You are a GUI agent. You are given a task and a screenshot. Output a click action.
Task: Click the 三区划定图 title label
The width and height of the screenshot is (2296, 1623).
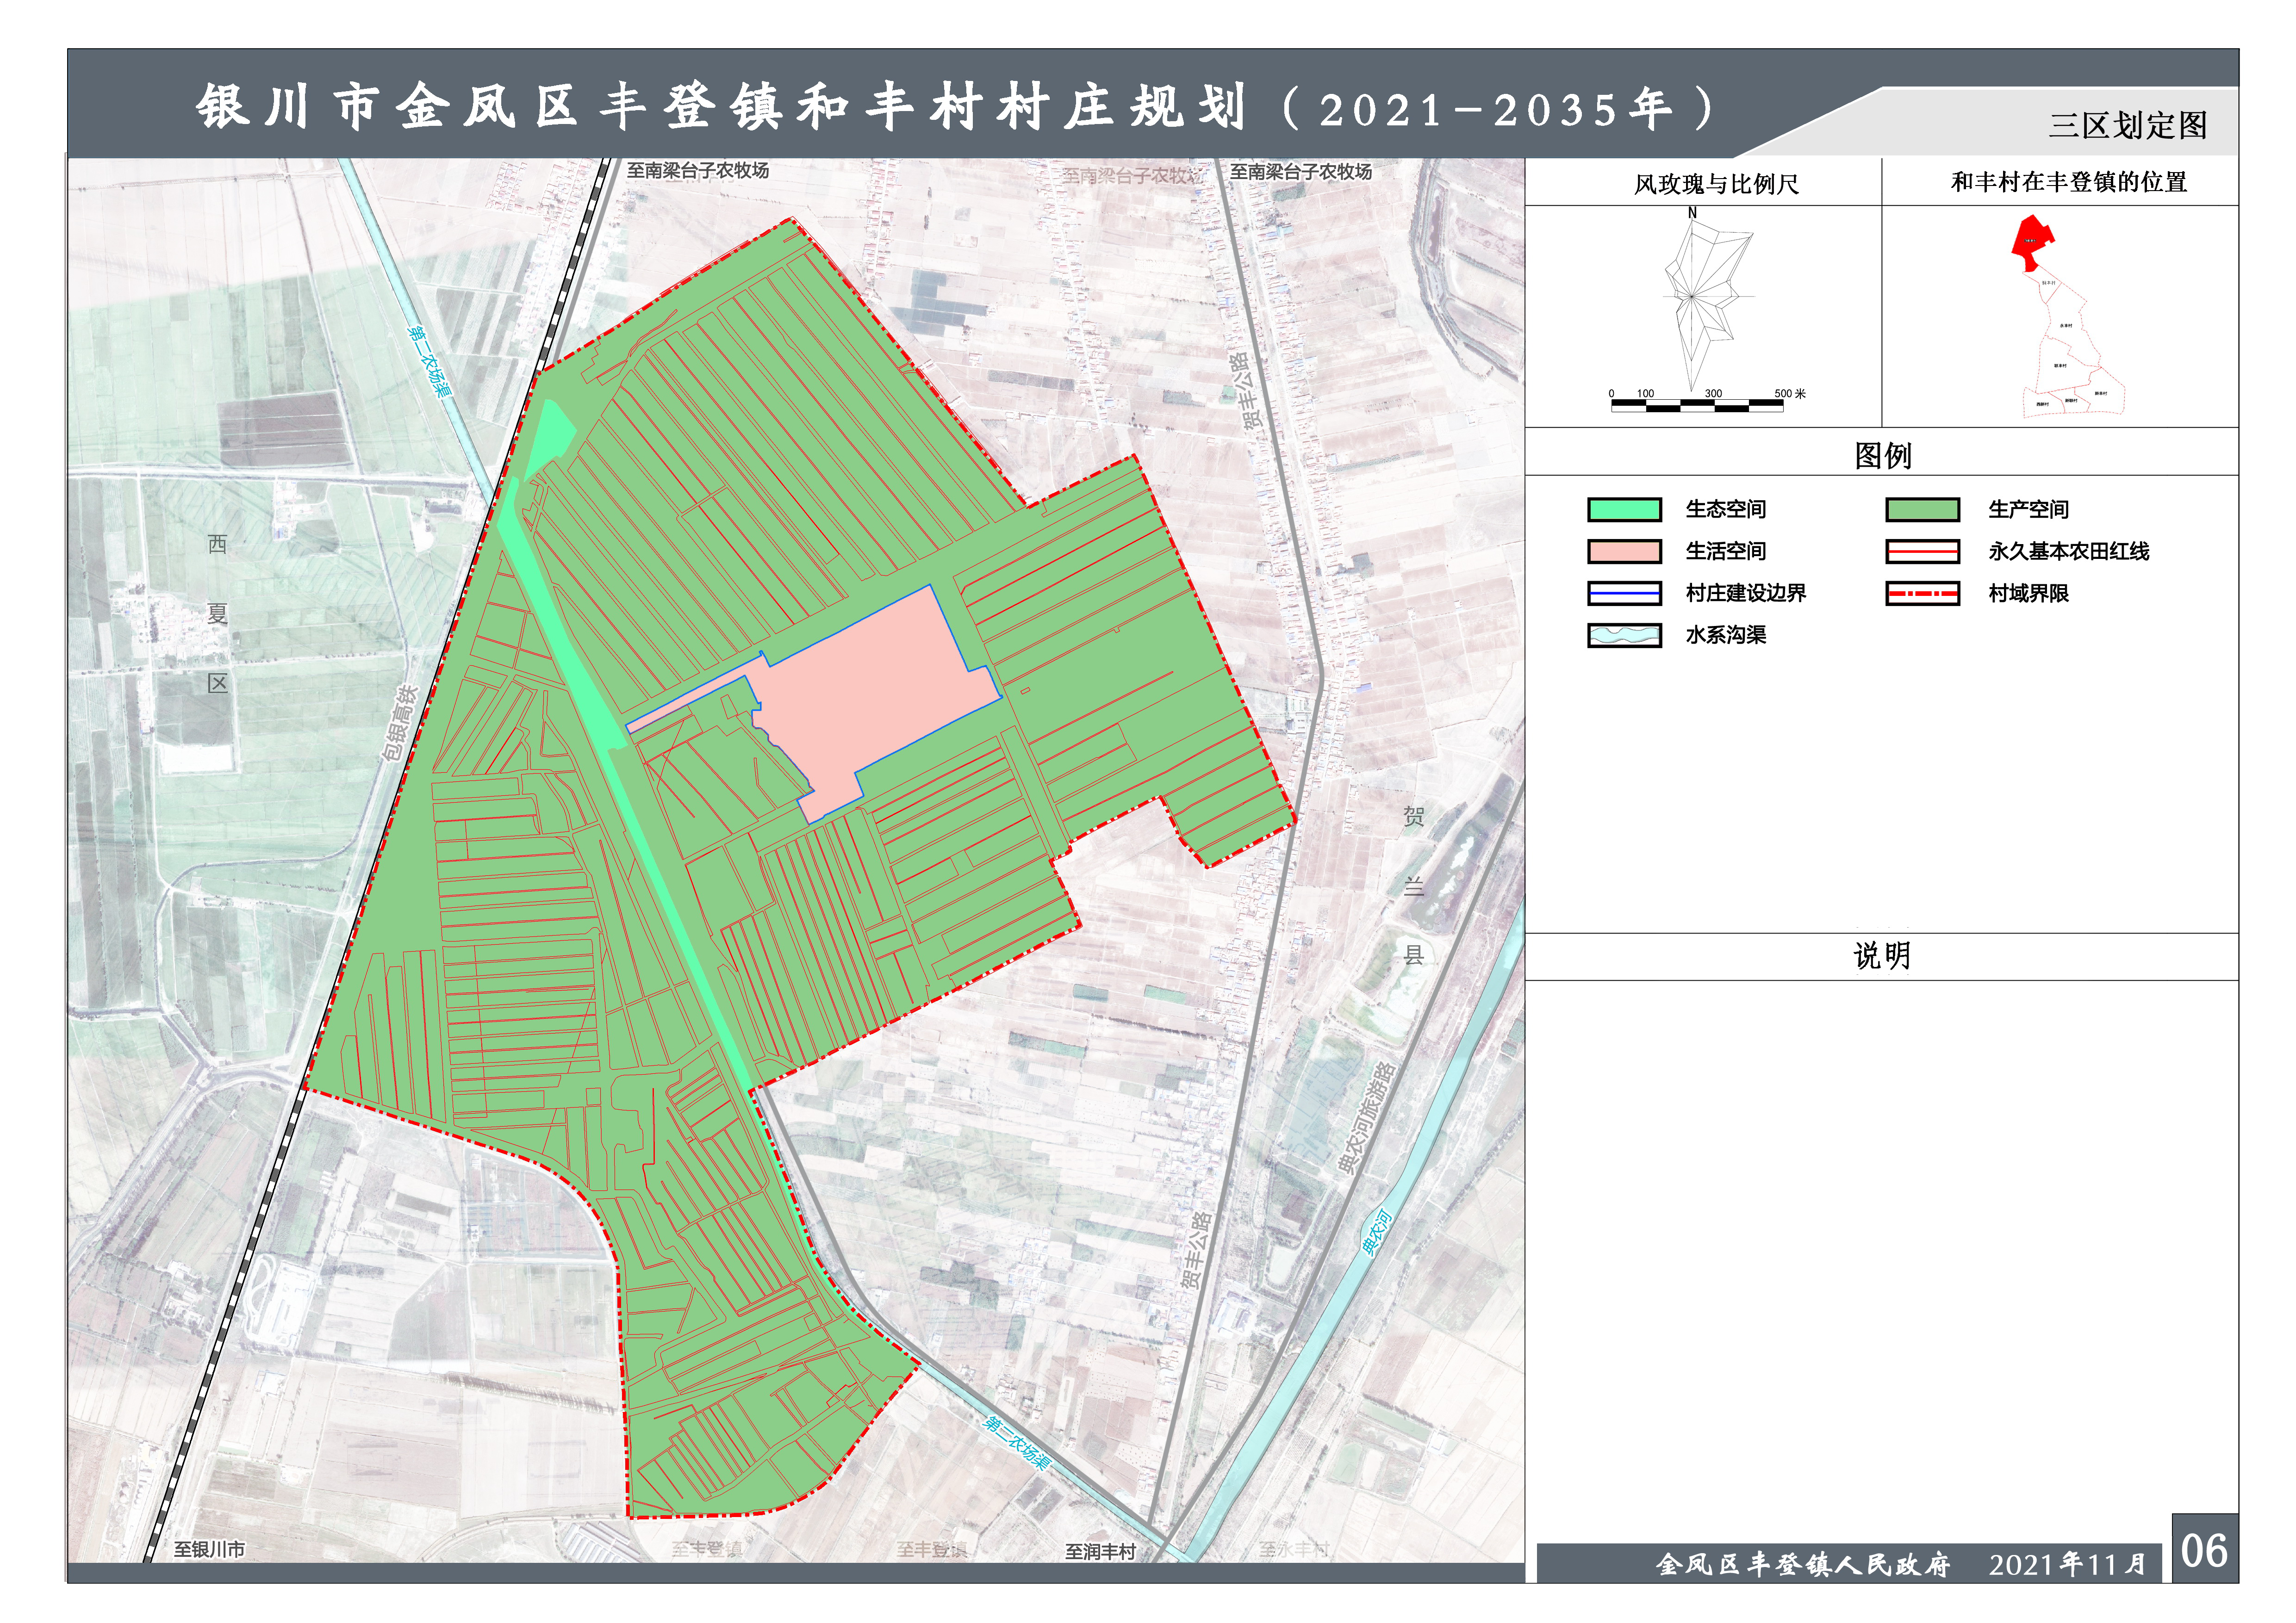tap(2128, 126)
